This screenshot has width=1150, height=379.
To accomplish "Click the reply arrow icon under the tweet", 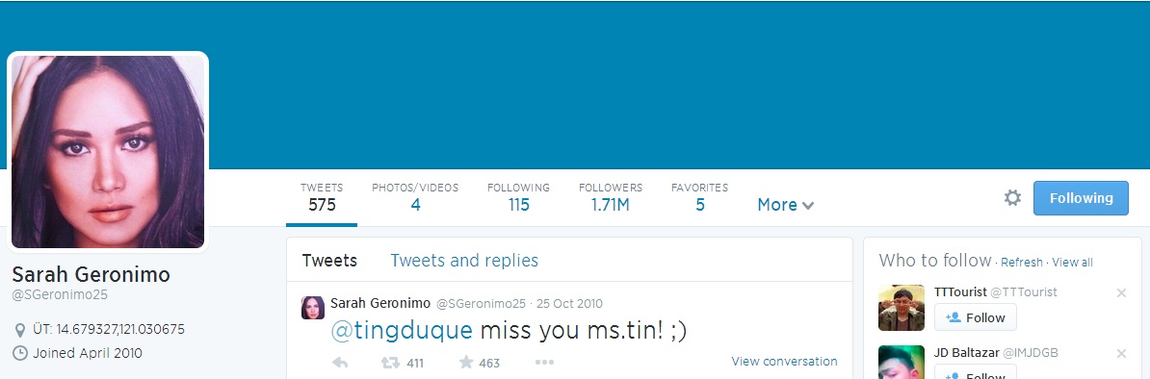I will pyautogui.click(x=340, y=362).
